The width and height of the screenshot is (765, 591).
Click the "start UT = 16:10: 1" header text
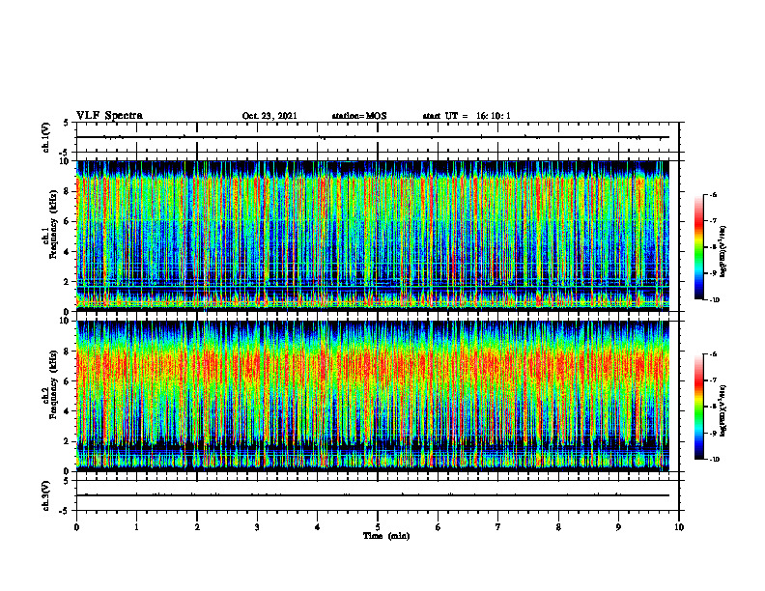(467, 116)
